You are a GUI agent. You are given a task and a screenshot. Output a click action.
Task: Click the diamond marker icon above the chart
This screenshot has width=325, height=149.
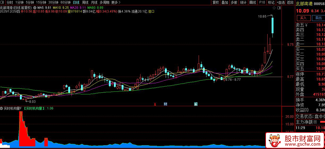274,8
